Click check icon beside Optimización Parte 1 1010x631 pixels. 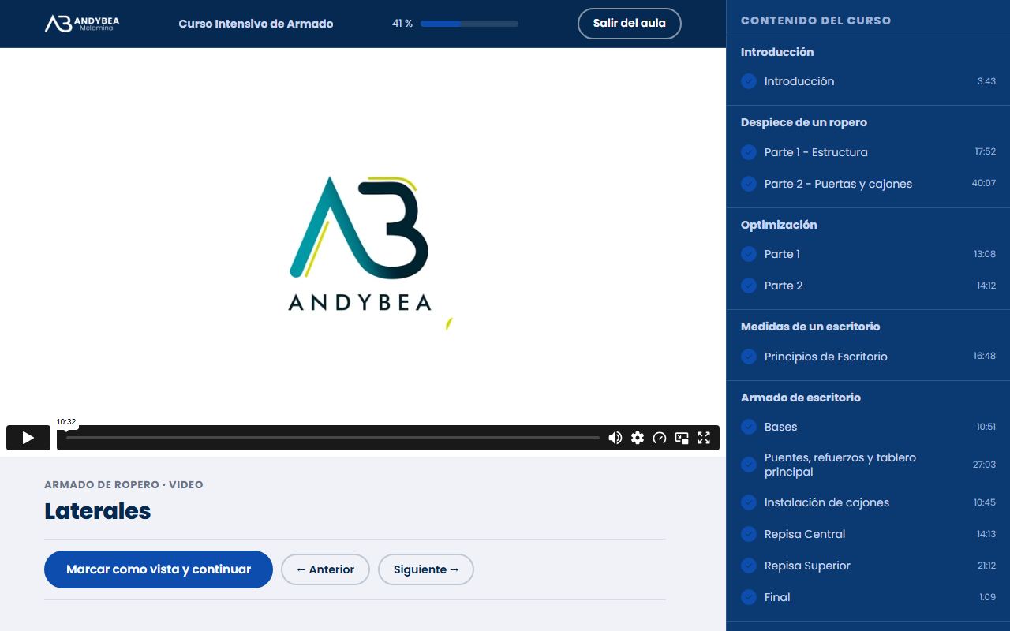[x=749, y=254]
